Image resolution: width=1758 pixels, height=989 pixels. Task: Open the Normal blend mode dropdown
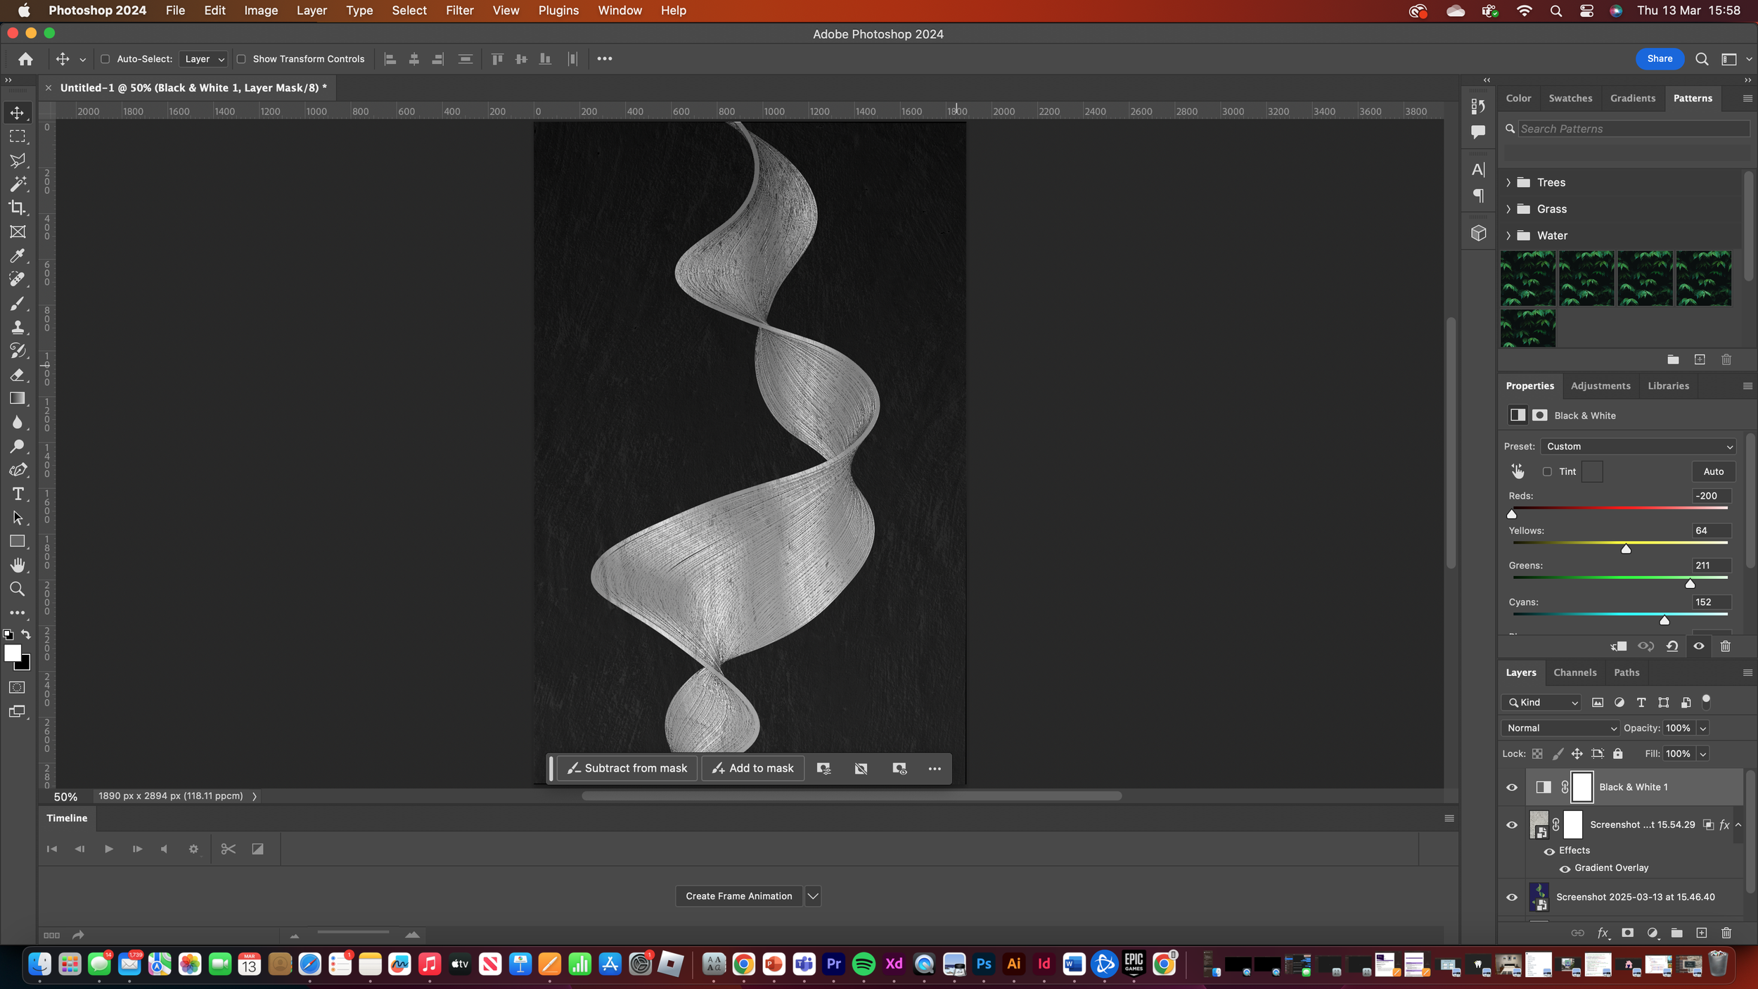click(1560, 728)
